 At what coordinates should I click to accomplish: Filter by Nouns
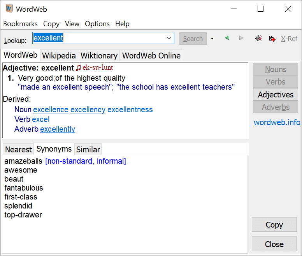[276, 69]
